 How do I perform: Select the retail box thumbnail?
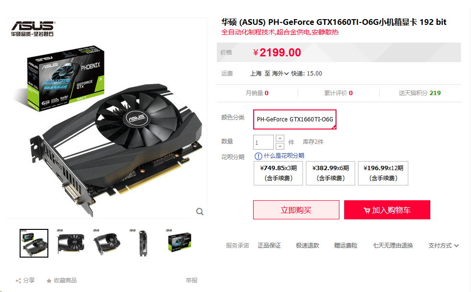(x=179, y=243)
